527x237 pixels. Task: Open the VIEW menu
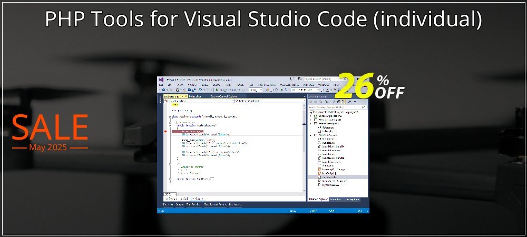[180, 85]
